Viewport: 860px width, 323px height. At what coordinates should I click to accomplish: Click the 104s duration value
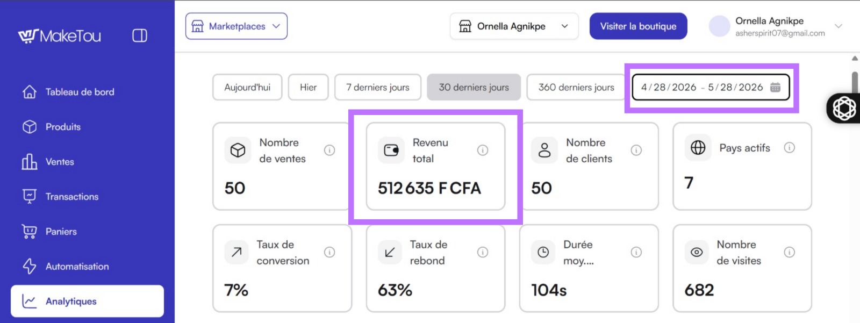click(549, 290)
